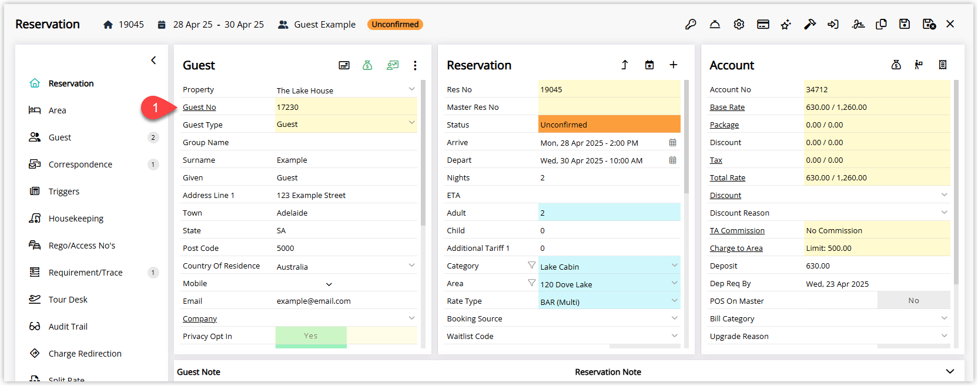
Task: Click the green person chart icon in Guest panel
Action: [x=393, y=65]
